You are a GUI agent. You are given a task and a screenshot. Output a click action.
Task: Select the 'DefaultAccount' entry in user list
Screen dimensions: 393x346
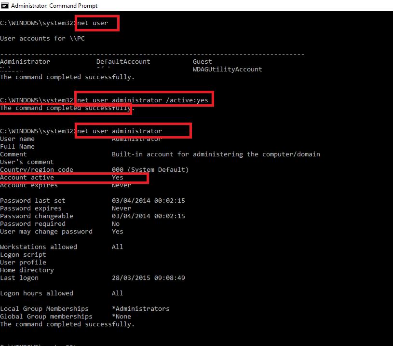pos(123,61)
